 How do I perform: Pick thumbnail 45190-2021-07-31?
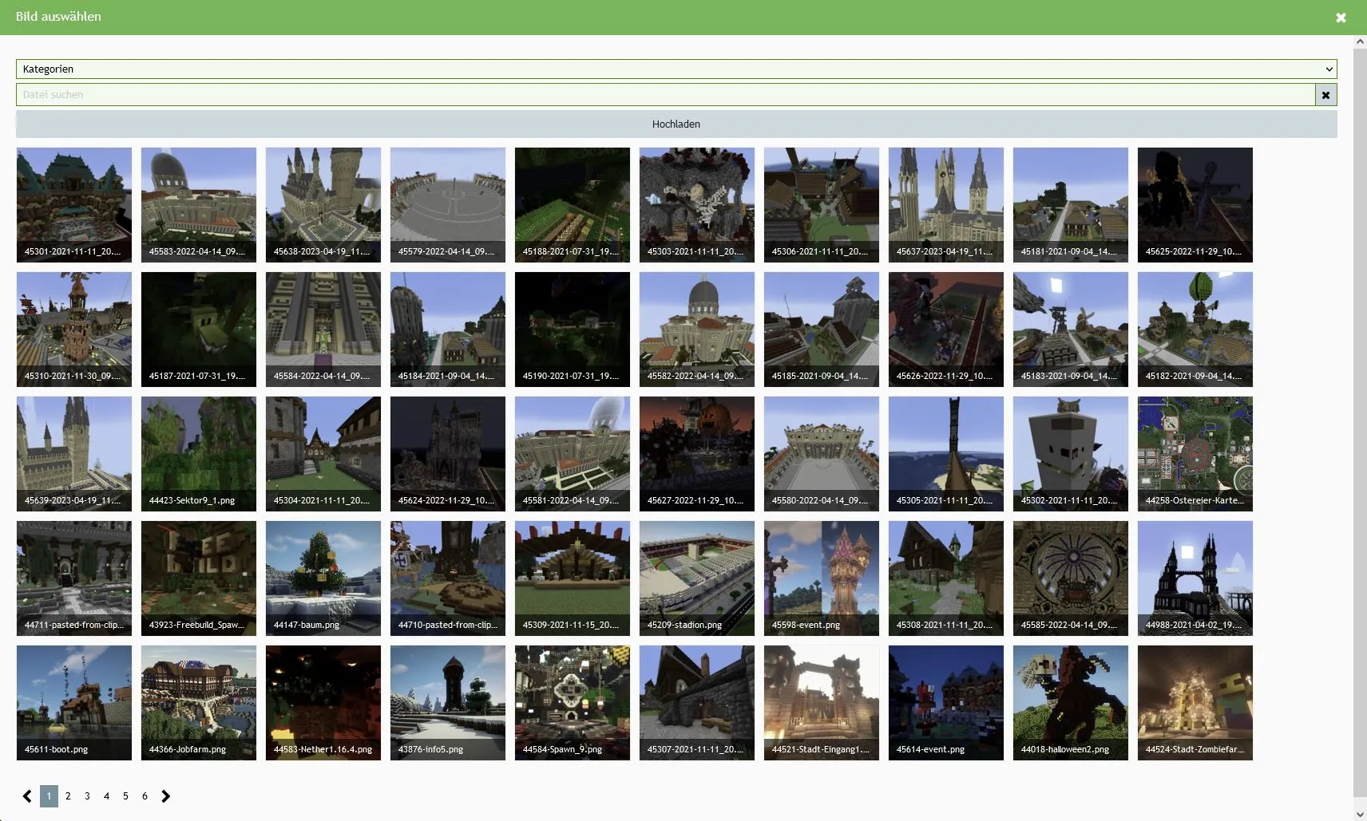coord(573,330)
